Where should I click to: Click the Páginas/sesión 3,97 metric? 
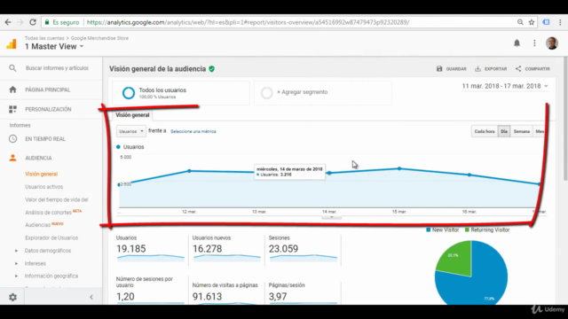[303, 292]
